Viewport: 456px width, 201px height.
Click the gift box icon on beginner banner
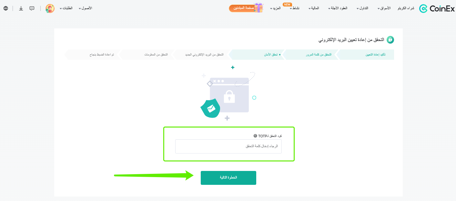[x=258, y=8]
